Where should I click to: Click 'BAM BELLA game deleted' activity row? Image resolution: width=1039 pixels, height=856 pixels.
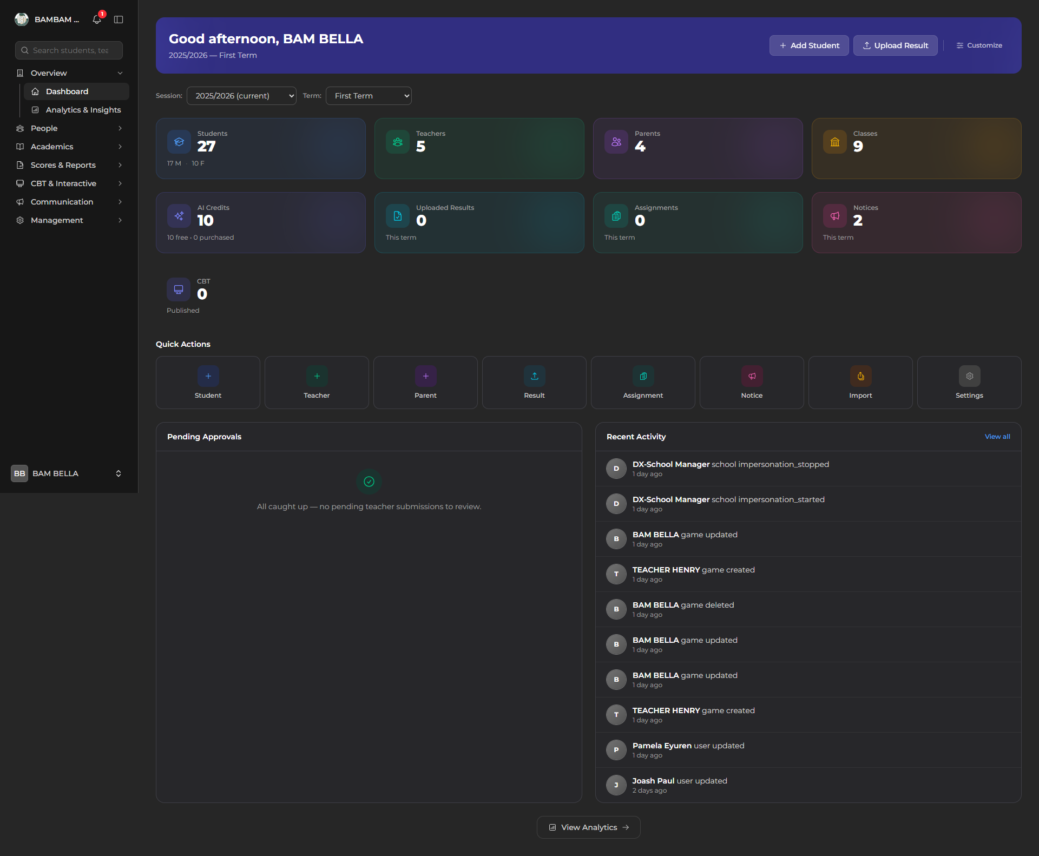(808, 609)
